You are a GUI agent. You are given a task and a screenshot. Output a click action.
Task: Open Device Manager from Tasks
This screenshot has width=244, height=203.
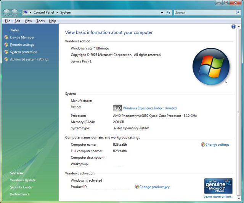tap(22, 37)
